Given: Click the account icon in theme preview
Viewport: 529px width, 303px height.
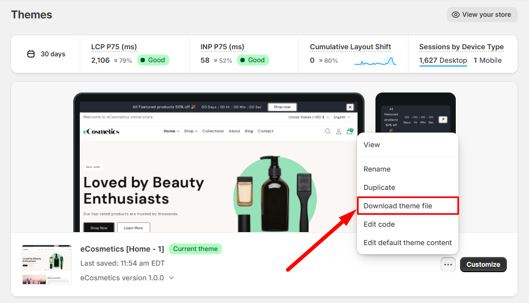Looking at the screenshot, I should click(x=339, y=131).
